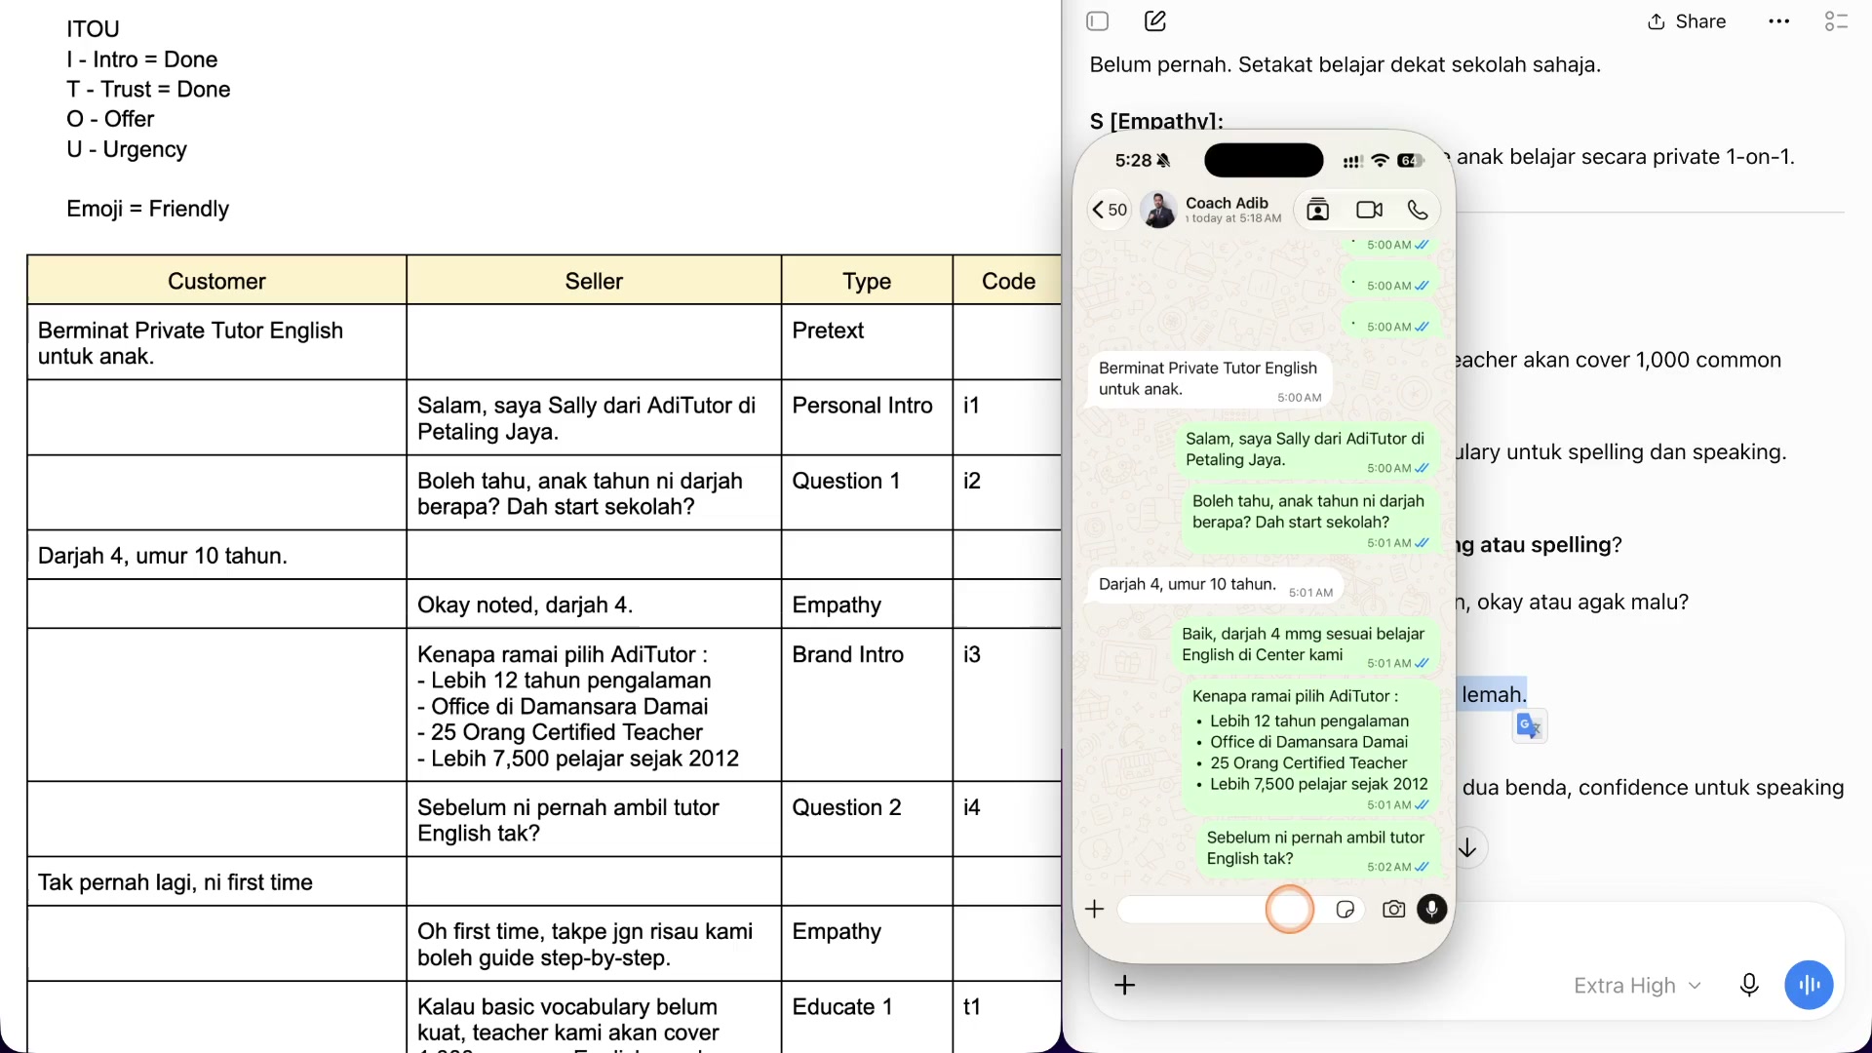Viewport: 1872px width, 1053px height.
Task: Record a WhatsApp voice message
Action: coord(1432,910)
